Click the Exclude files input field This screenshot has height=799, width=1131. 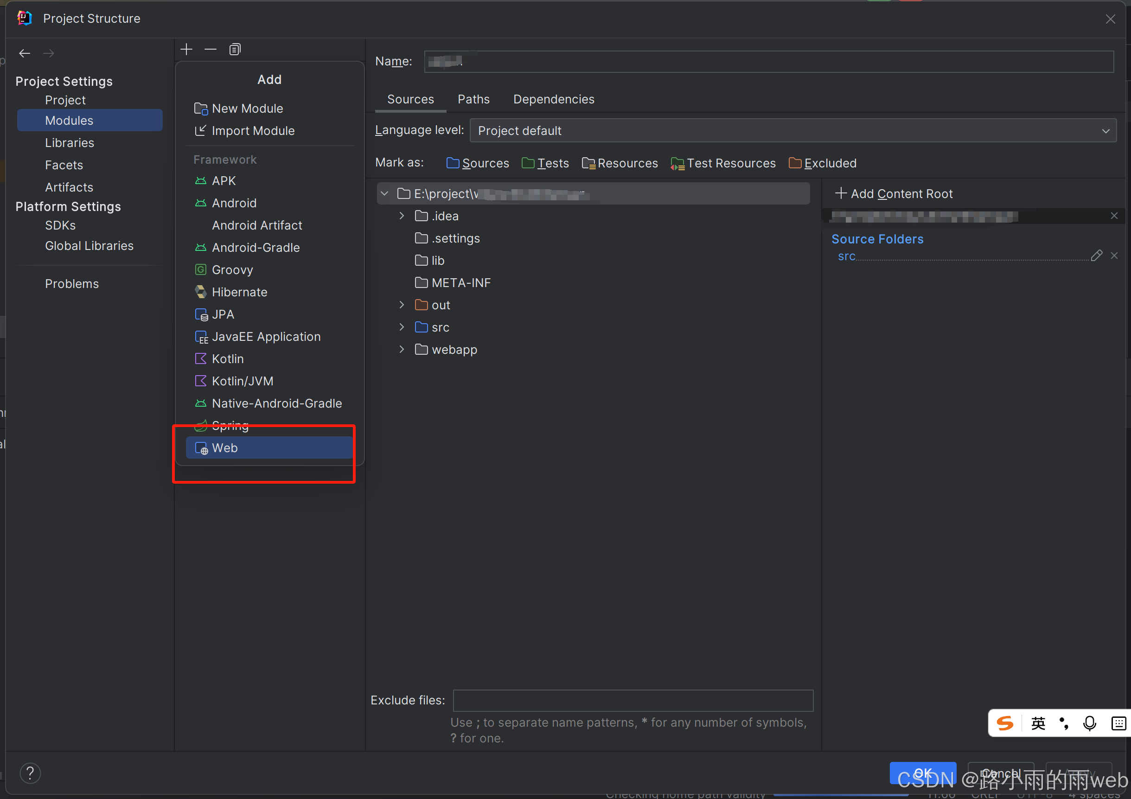[633, 700]
